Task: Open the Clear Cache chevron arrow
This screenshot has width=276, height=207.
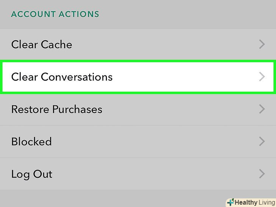Action: pyautogui.click(x=262, y=45)
